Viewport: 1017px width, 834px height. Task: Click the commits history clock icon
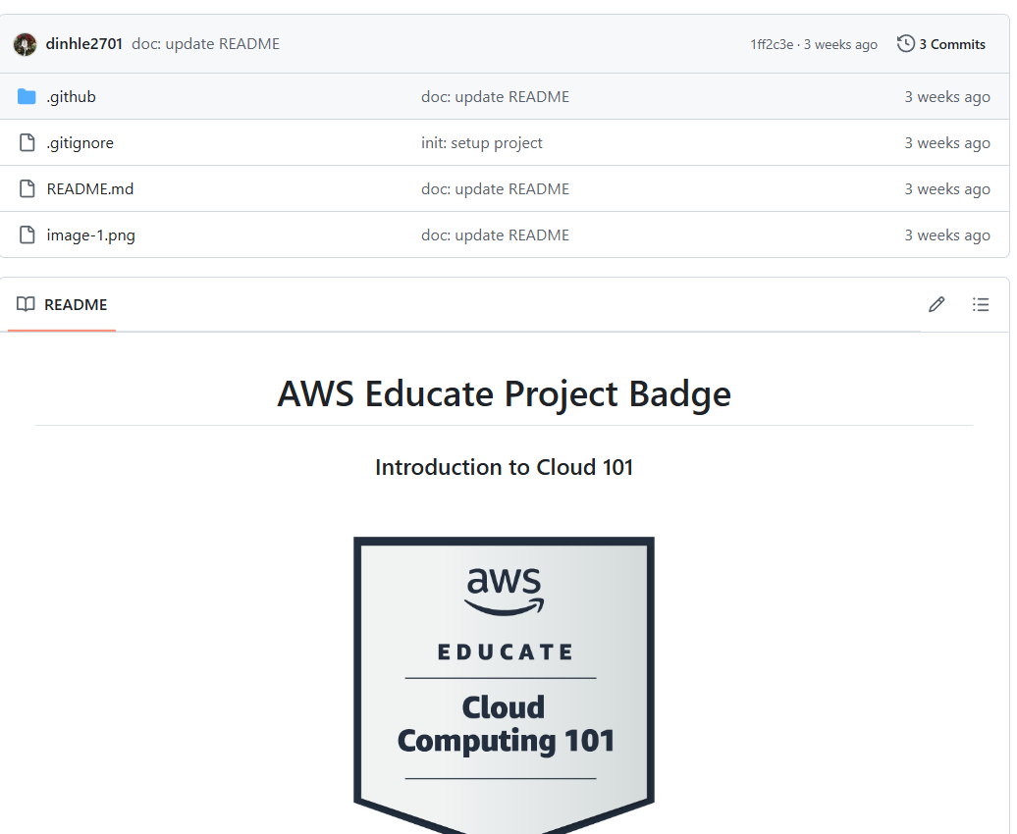[905, 43]
